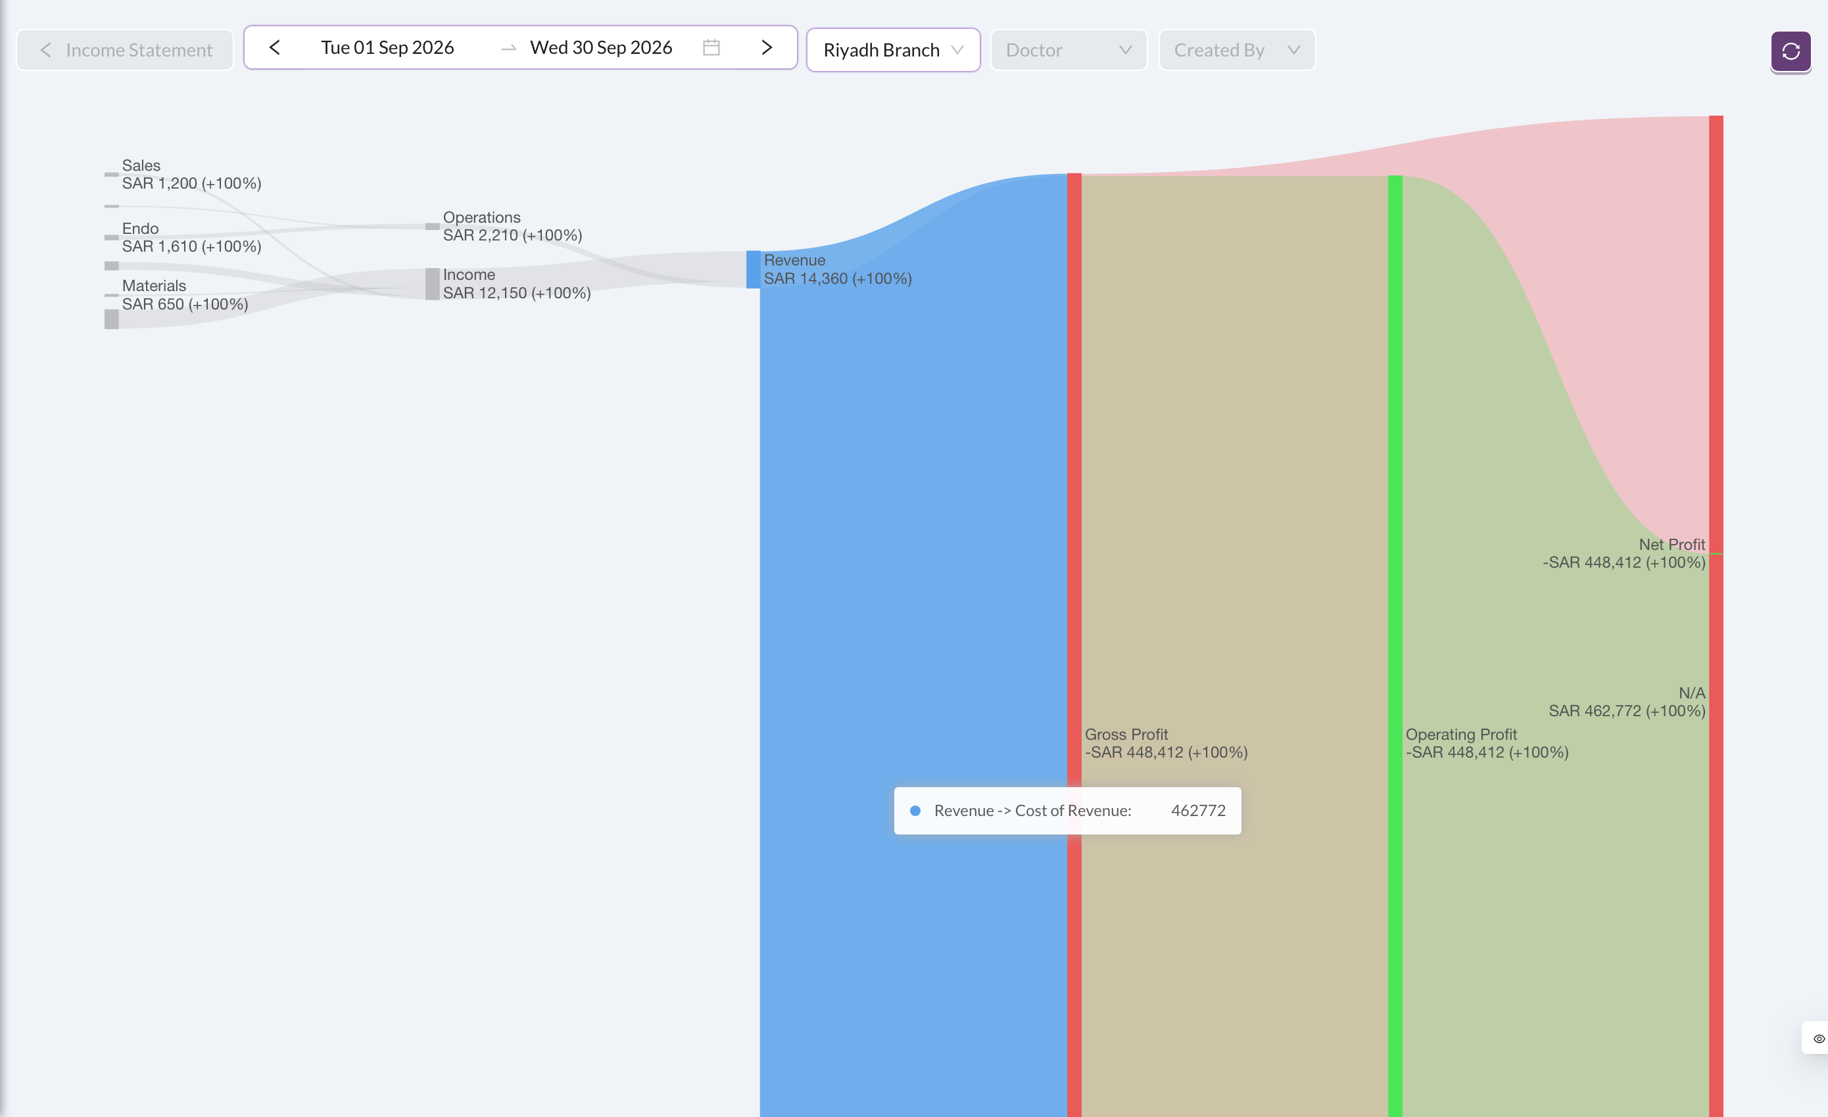Click the Revenue -> Cost of Revenue tooltip

(x=1067, y=810)
